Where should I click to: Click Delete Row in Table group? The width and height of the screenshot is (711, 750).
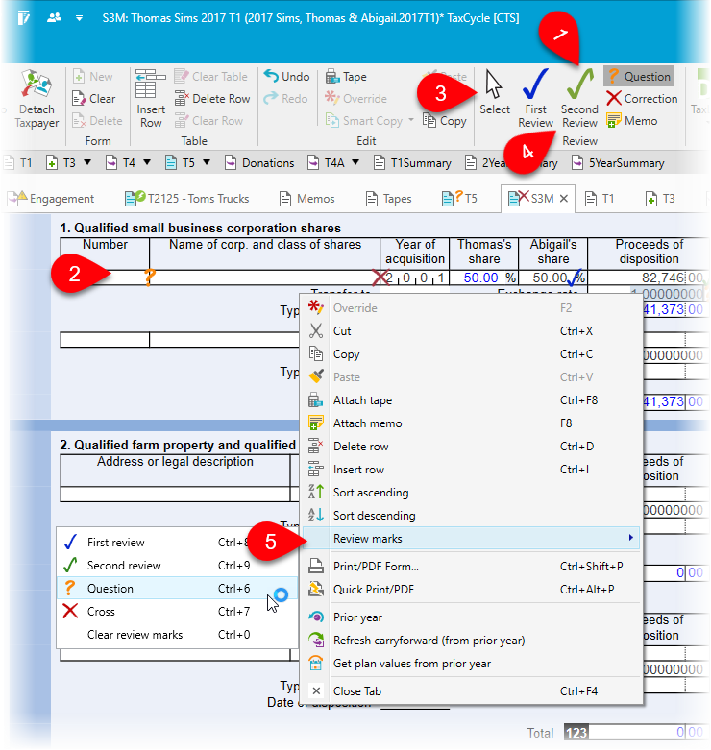click(212, 99)
